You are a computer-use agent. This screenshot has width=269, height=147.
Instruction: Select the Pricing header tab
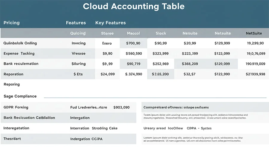(x=11, y=23)
